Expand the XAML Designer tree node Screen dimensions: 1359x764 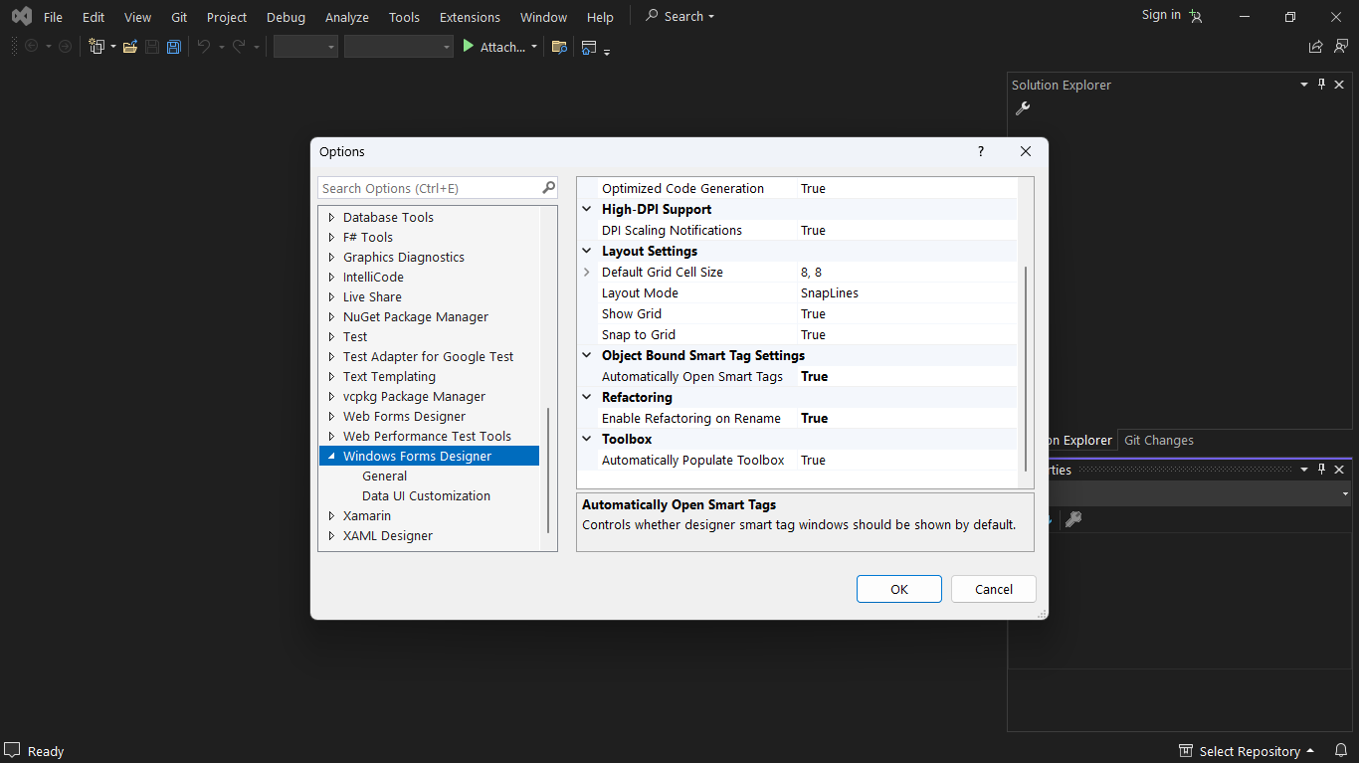point(331,535)
